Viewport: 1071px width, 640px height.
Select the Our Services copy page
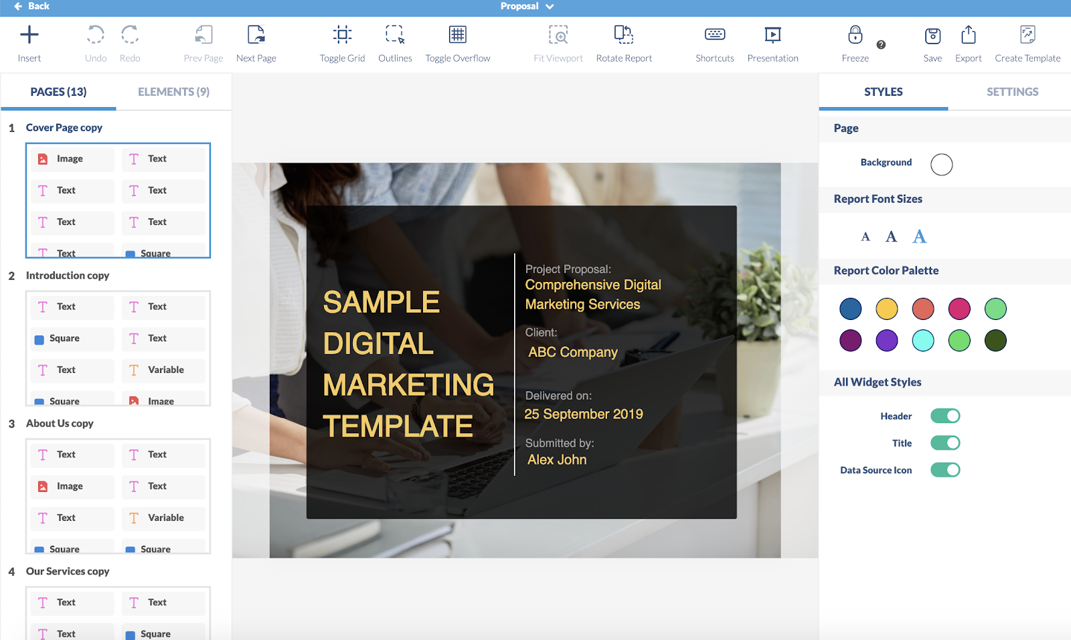(68, 571)
